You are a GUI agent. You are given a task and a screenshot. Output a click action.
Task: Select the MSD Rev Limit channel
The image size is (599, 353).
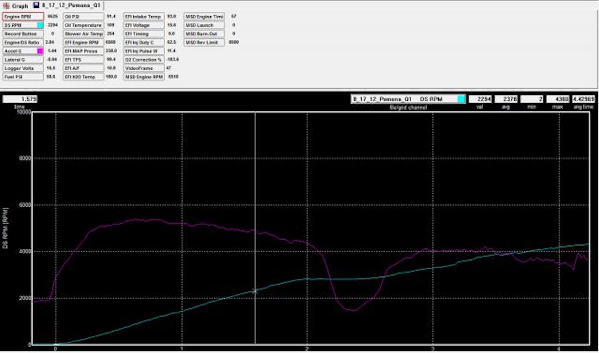click(x=204, y=41)
